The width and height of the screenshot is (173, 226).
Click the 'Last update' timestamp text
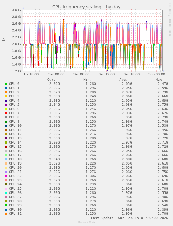(x=129, y=218)
